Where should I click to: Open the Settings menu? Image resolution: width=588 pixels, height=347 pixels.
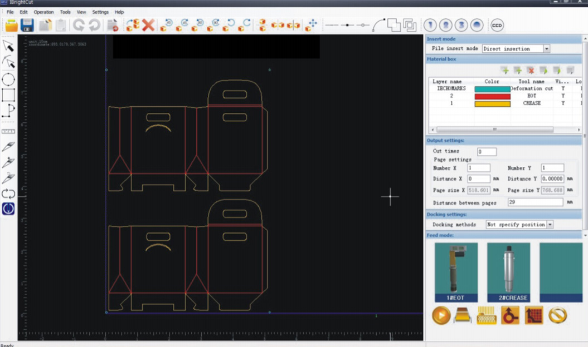100,12
